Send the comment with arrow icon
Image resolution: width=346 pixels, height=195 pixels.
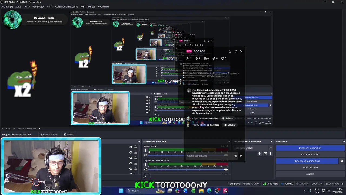241,156
